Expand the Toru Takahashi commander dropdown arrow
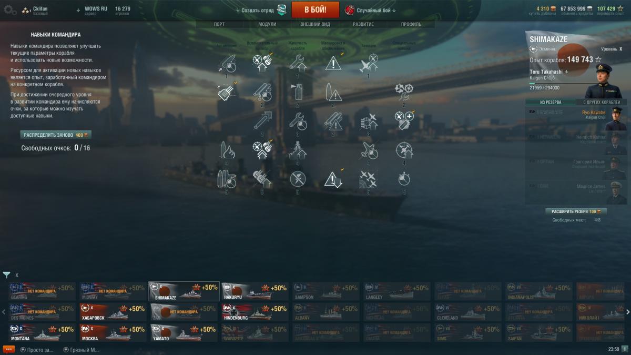 tap(567, 72)
